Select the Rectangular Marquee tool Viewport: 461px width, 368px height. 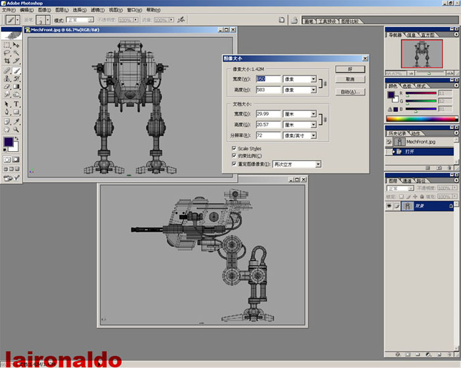7,44
